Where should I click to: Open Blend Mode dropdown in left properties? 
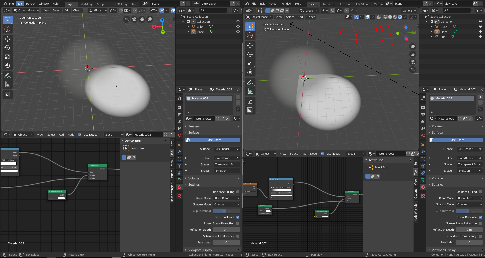pyautogui.click(x=226, y=198)
